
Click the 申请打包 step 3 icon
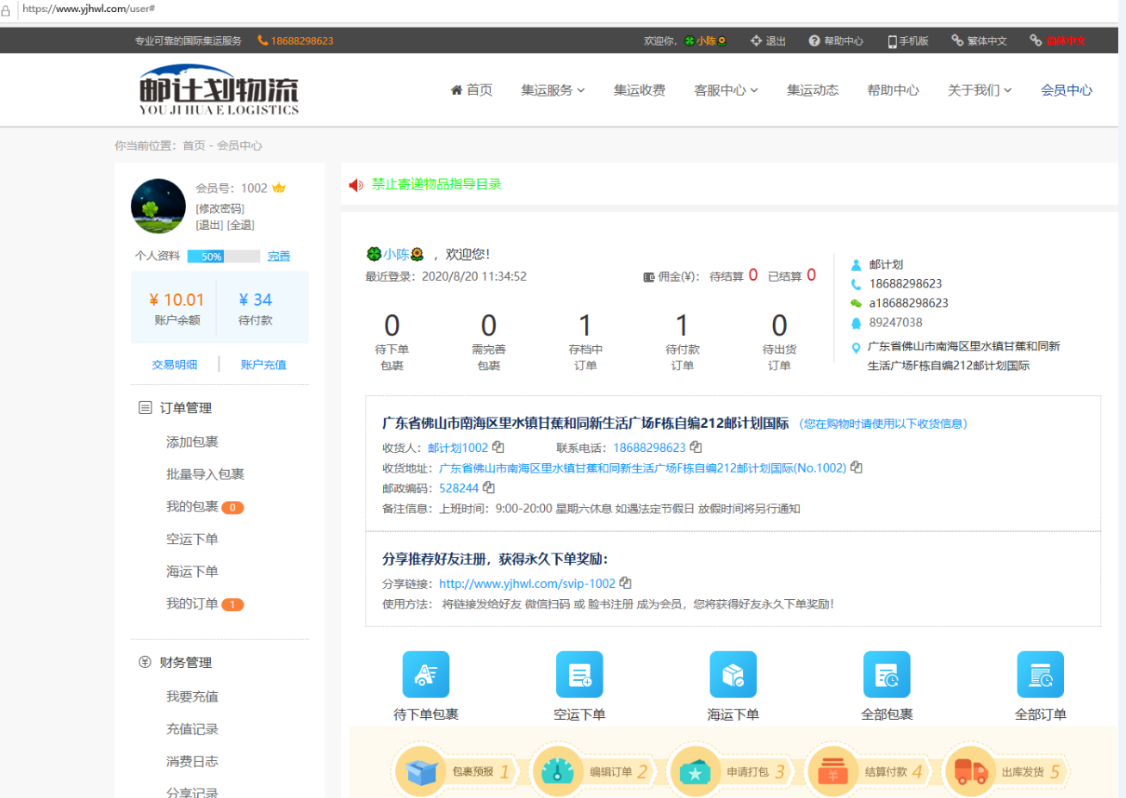coord(696,772)
